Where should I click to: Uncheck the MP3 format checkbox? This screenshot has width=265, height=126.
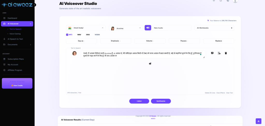(x=67, y=34)
